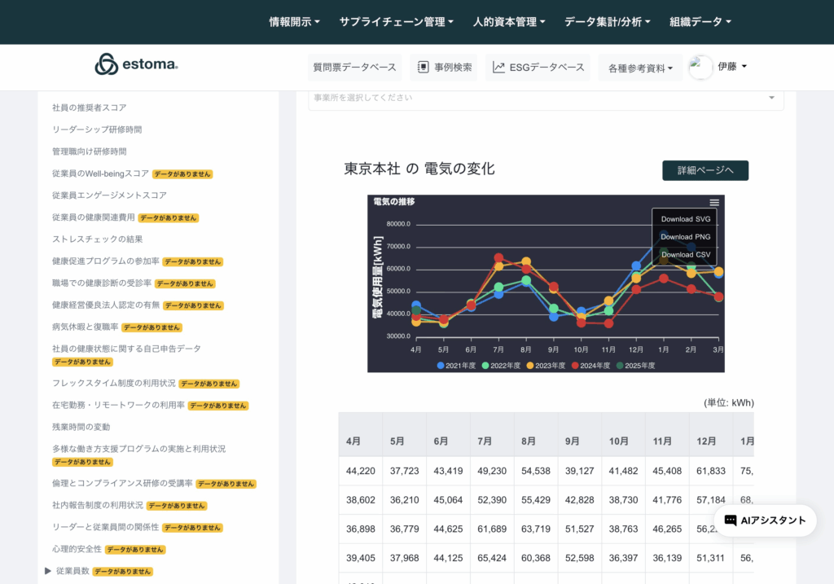This screenshot has width=834, height=584.
Task: Click the 詳細ページへ button
Action: tap(705, 170)
